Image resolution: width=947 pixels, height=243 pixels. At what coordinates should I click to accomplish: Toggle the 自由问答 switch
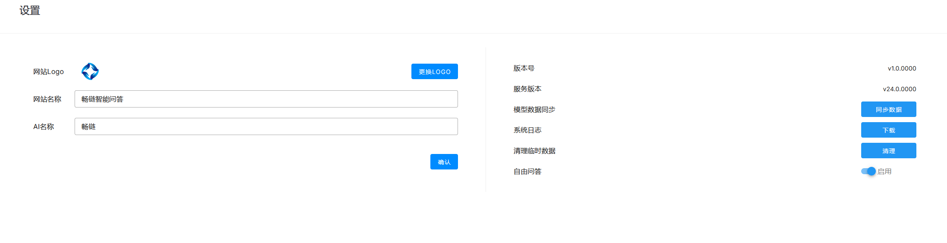868,171
